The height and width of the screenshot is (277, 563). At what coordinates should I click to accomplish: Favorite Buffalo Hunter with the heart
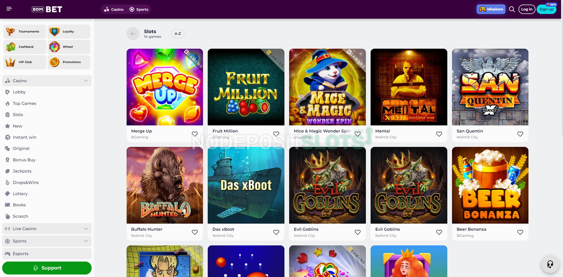(x=195, y=232)
